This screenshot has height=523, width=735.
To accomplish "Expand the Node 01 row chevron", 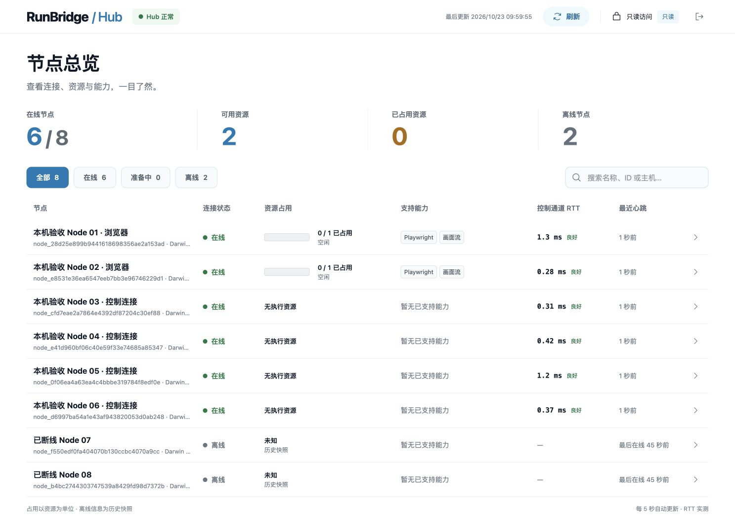I will [x=695, y=238].
